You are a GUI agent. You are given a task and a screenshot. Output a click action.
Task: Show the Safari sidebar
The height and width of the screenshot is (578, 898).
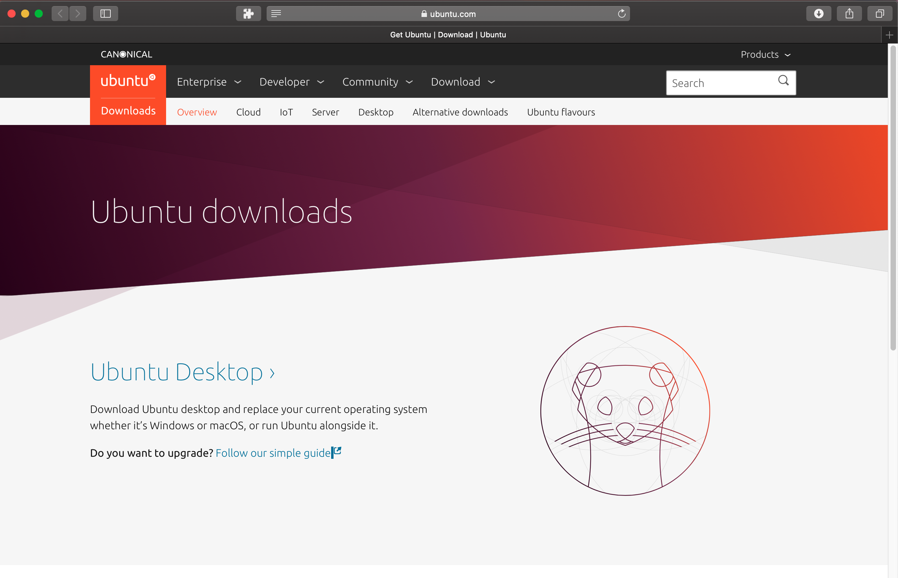pos(105,14)
